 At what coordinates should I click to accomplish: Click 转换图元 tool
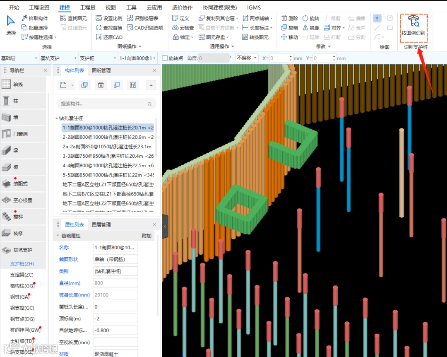(x=255, y=37)
